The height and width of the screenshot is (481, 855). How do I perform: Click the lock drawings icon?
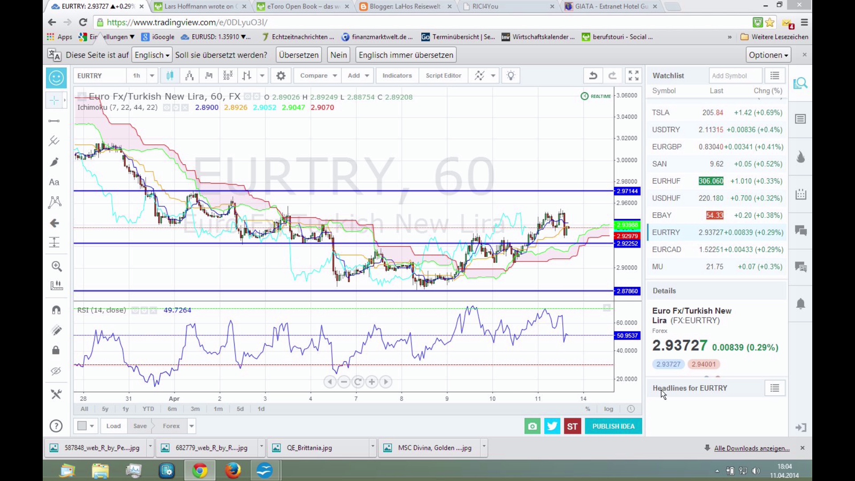pos(56,351)
